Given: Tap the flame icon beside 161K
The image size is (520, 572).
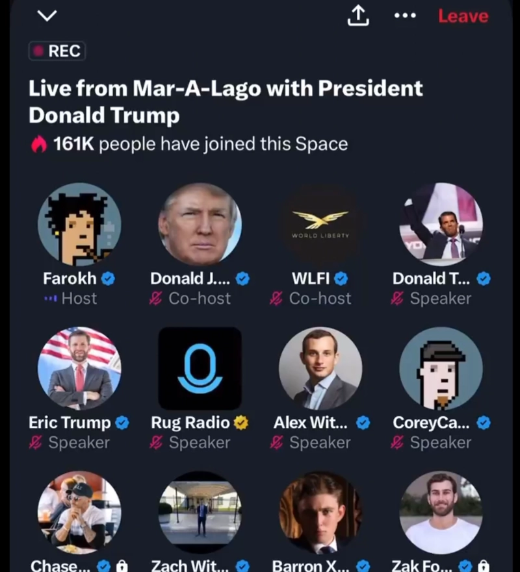Looking at the screenshot, I should point(39,144).
